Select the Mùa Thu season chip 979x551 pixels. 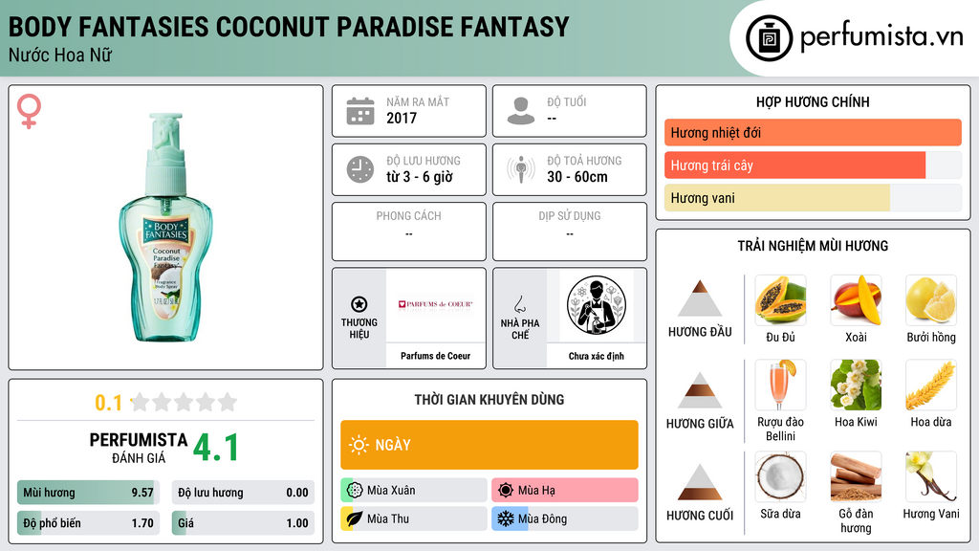click(414, 518)
